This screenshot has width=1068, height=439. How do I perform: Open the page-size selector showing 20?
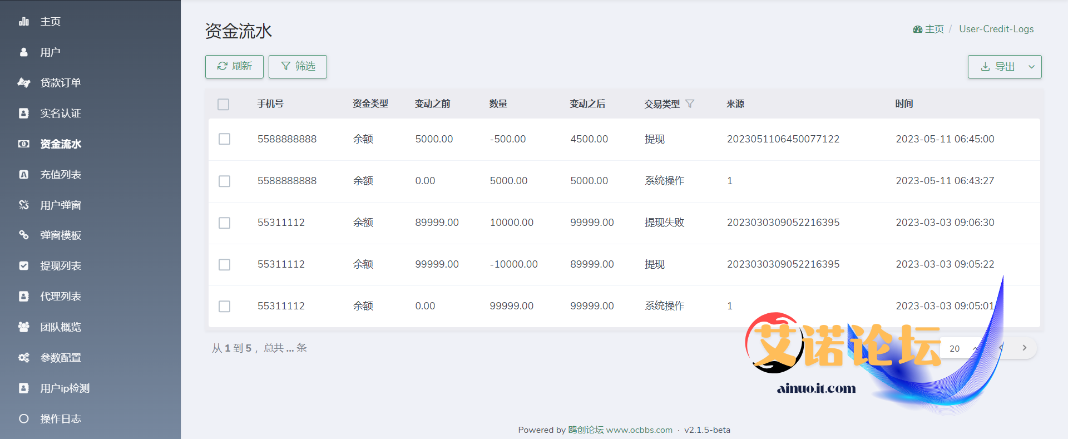coord(963,348)
